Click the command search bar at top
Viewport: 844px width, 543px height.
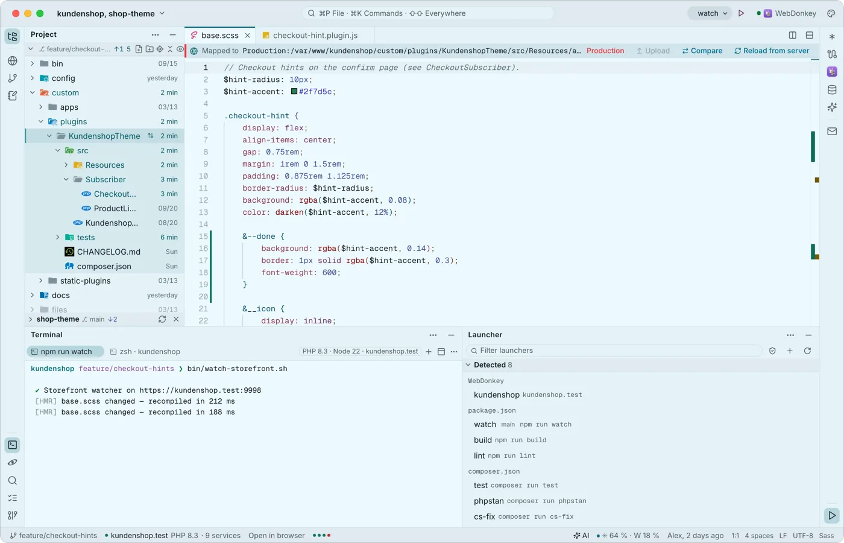[427, 13]
